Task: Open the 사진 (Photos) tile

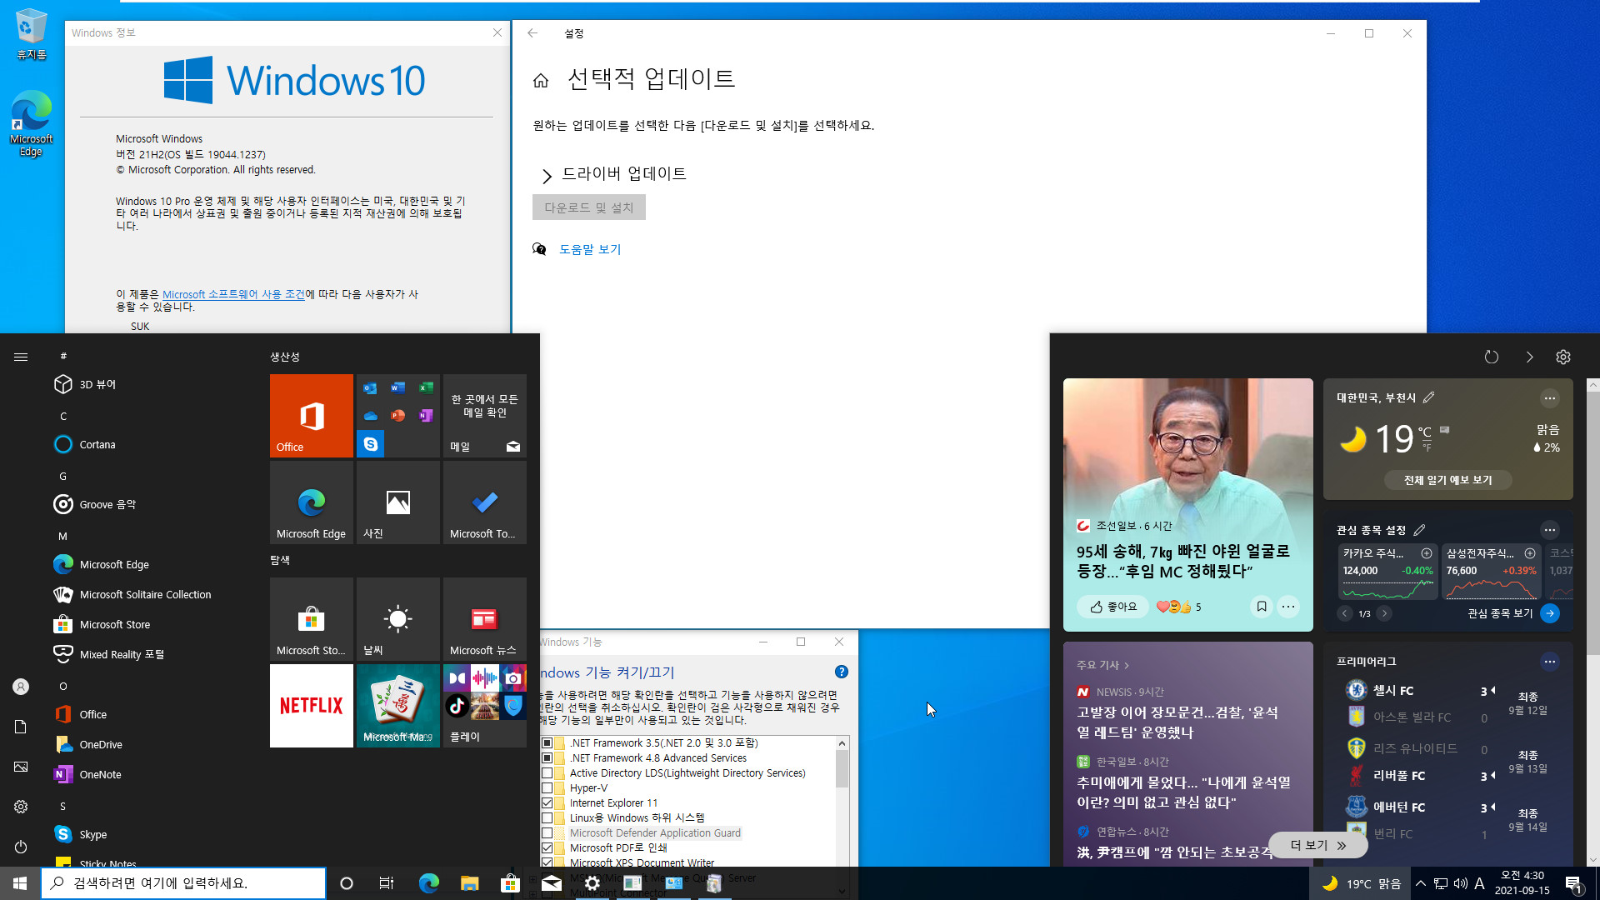Action: pos(398,502)
